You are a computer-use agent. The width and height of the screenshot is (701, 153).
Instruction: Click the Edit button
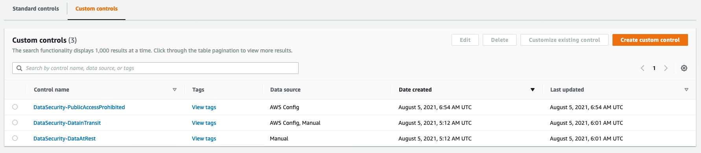465,40
